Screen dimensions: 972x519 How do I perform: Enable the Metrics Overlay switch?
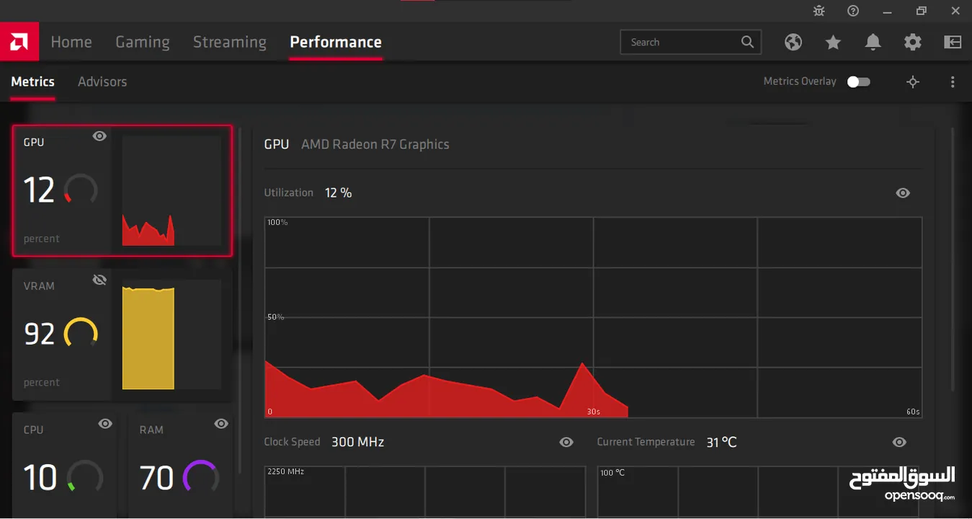tap(858, 81)
